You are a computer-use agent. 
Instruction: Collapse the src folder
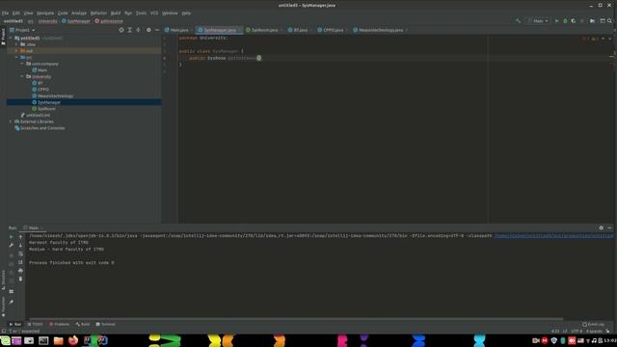(x=16, y=58)
